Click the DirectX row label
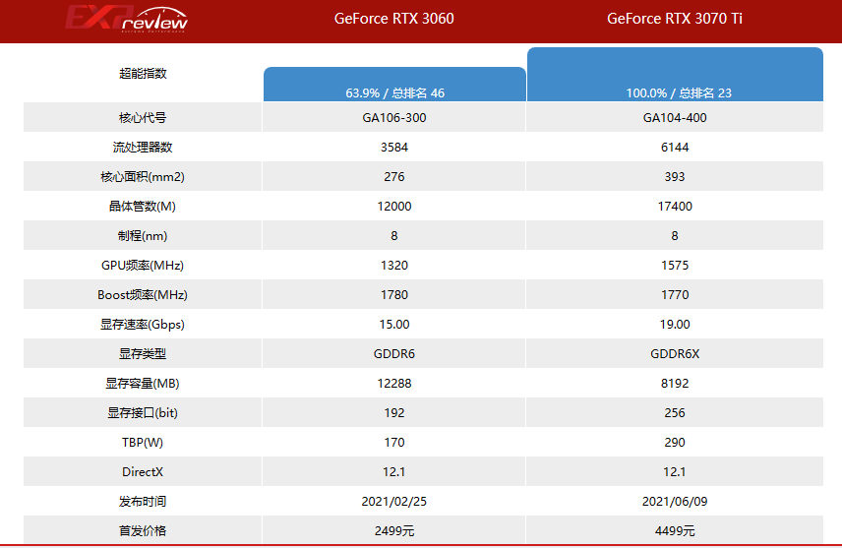The width and height of the screenshot is (842, 548). tap(143, 472)
